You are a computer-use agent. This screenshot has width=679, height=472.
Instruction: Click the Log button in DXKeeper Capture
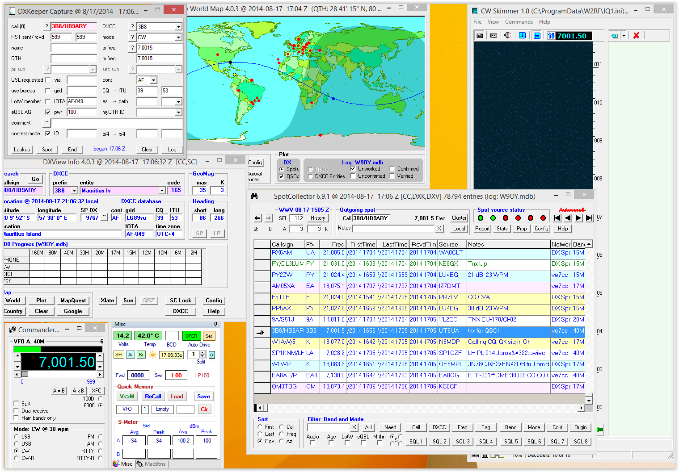[172, 150]
